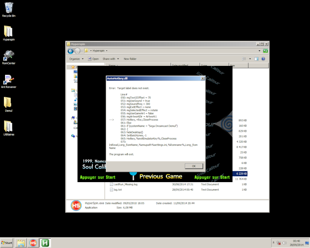Click the 893 KB size cell
310x248 pixels.
pyautogui.click(x=243, y=121)
